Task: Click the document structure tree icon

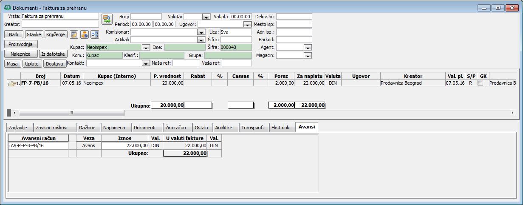Action: [x=94, y=34]
